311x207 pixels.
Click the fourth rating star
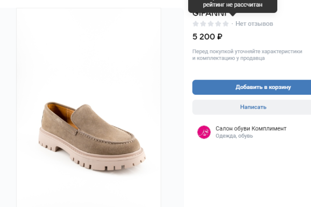pos(218,24)
